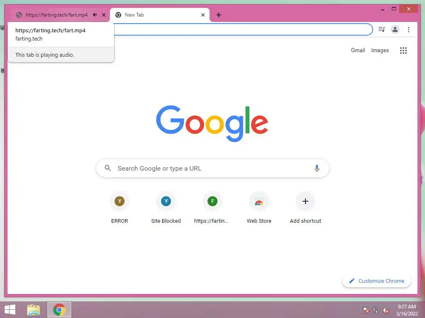Viewport: 425px width, 318px height.
Task: Open the taskbar clock showing 9:27 AM
Action: 407,310
